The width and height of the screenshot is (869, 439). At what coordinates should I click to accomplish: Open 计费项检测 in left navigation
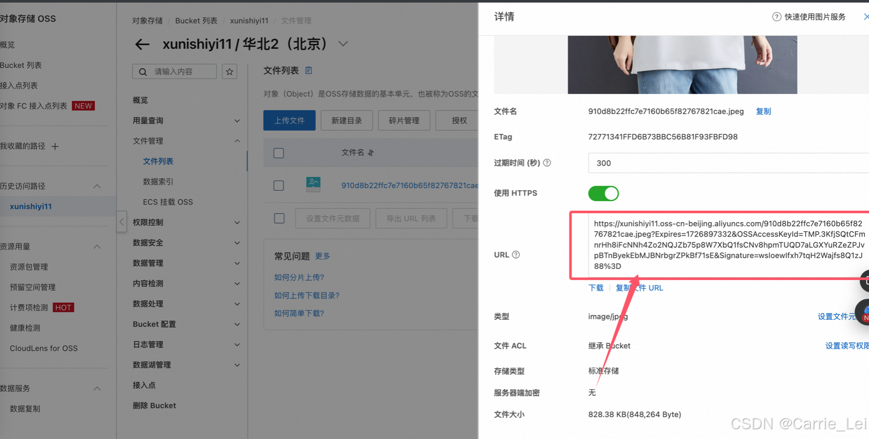[29, 307]
